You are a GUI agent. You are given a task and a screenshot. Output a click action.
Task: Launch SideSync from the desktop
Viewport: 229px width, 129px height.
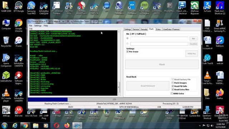coord(220,42)
